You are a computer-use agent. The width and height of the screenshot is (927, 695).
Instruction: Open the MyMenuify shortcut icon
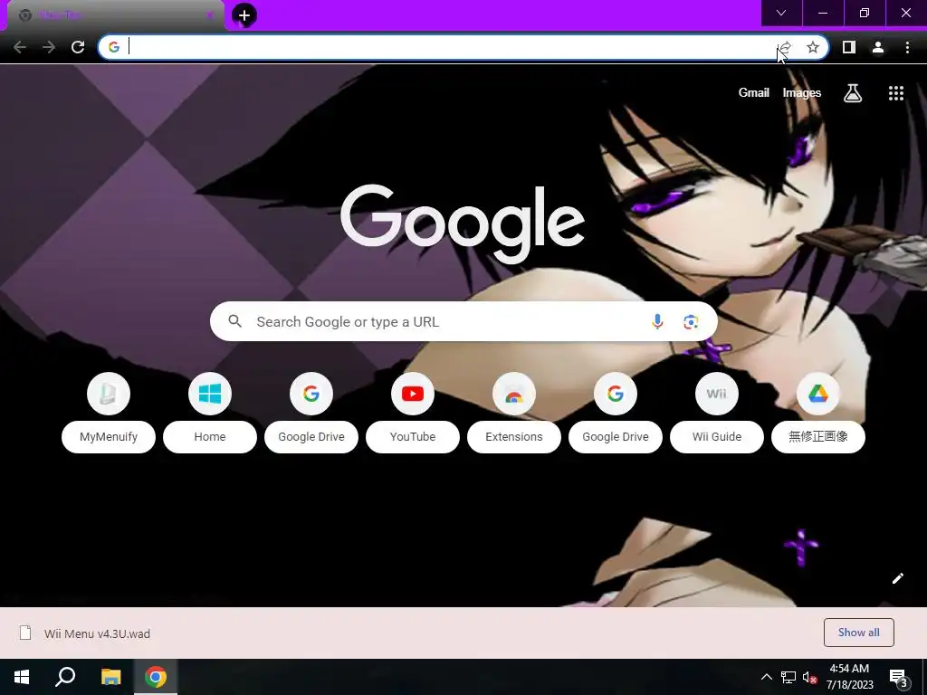(109, 394)
